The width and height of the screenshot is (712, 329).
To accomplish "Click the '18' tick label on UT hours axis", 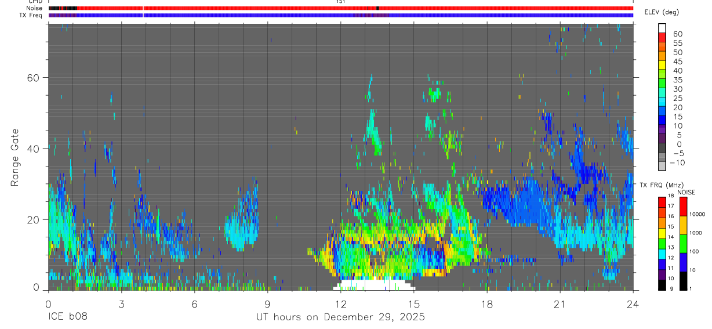I will coord(486,305).
